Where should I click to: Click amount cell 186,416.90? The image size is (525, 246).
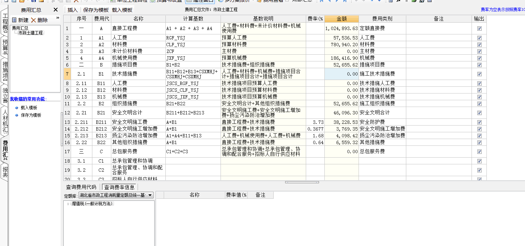tap(342, 58)
